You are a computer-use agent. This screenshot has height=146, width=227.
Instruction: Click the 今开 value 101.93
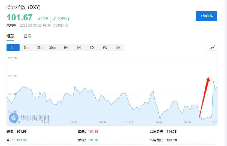click(x=22, y=140)
